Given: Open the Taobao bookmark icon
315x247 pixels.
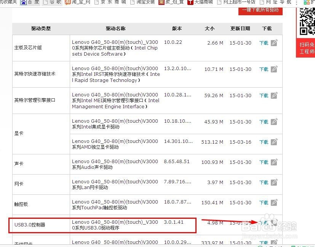Looking at the screenshot, I should click(68, 2).
